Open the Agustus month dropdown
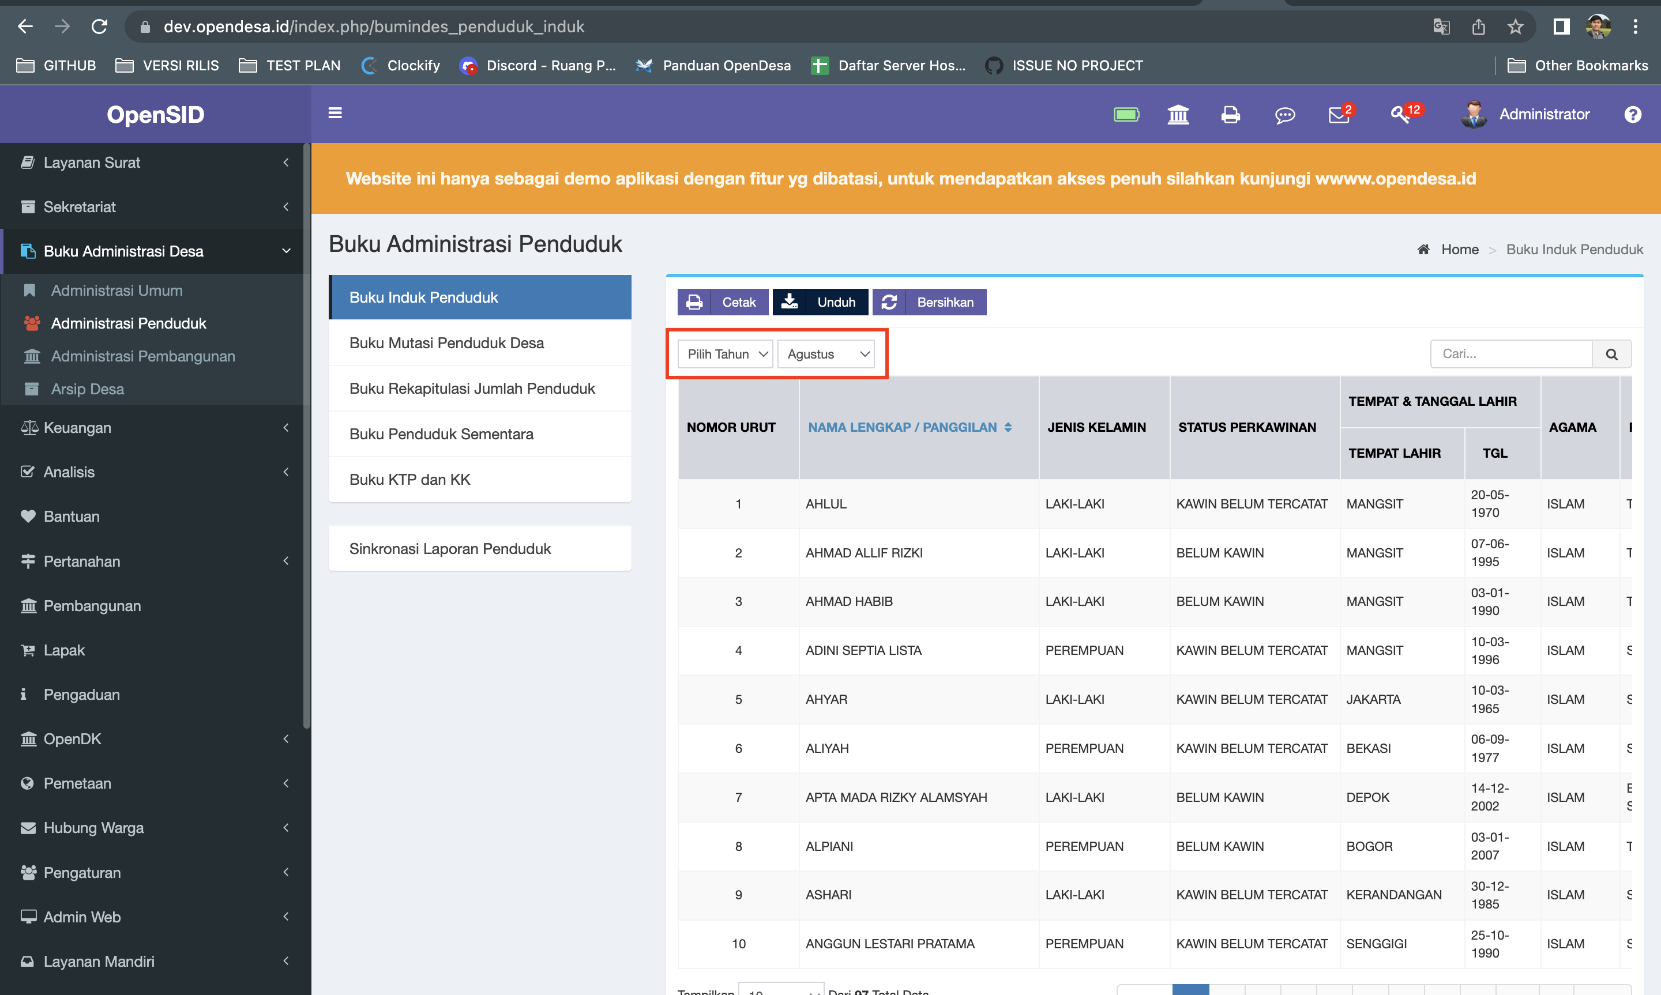 (x=826, y=354)
